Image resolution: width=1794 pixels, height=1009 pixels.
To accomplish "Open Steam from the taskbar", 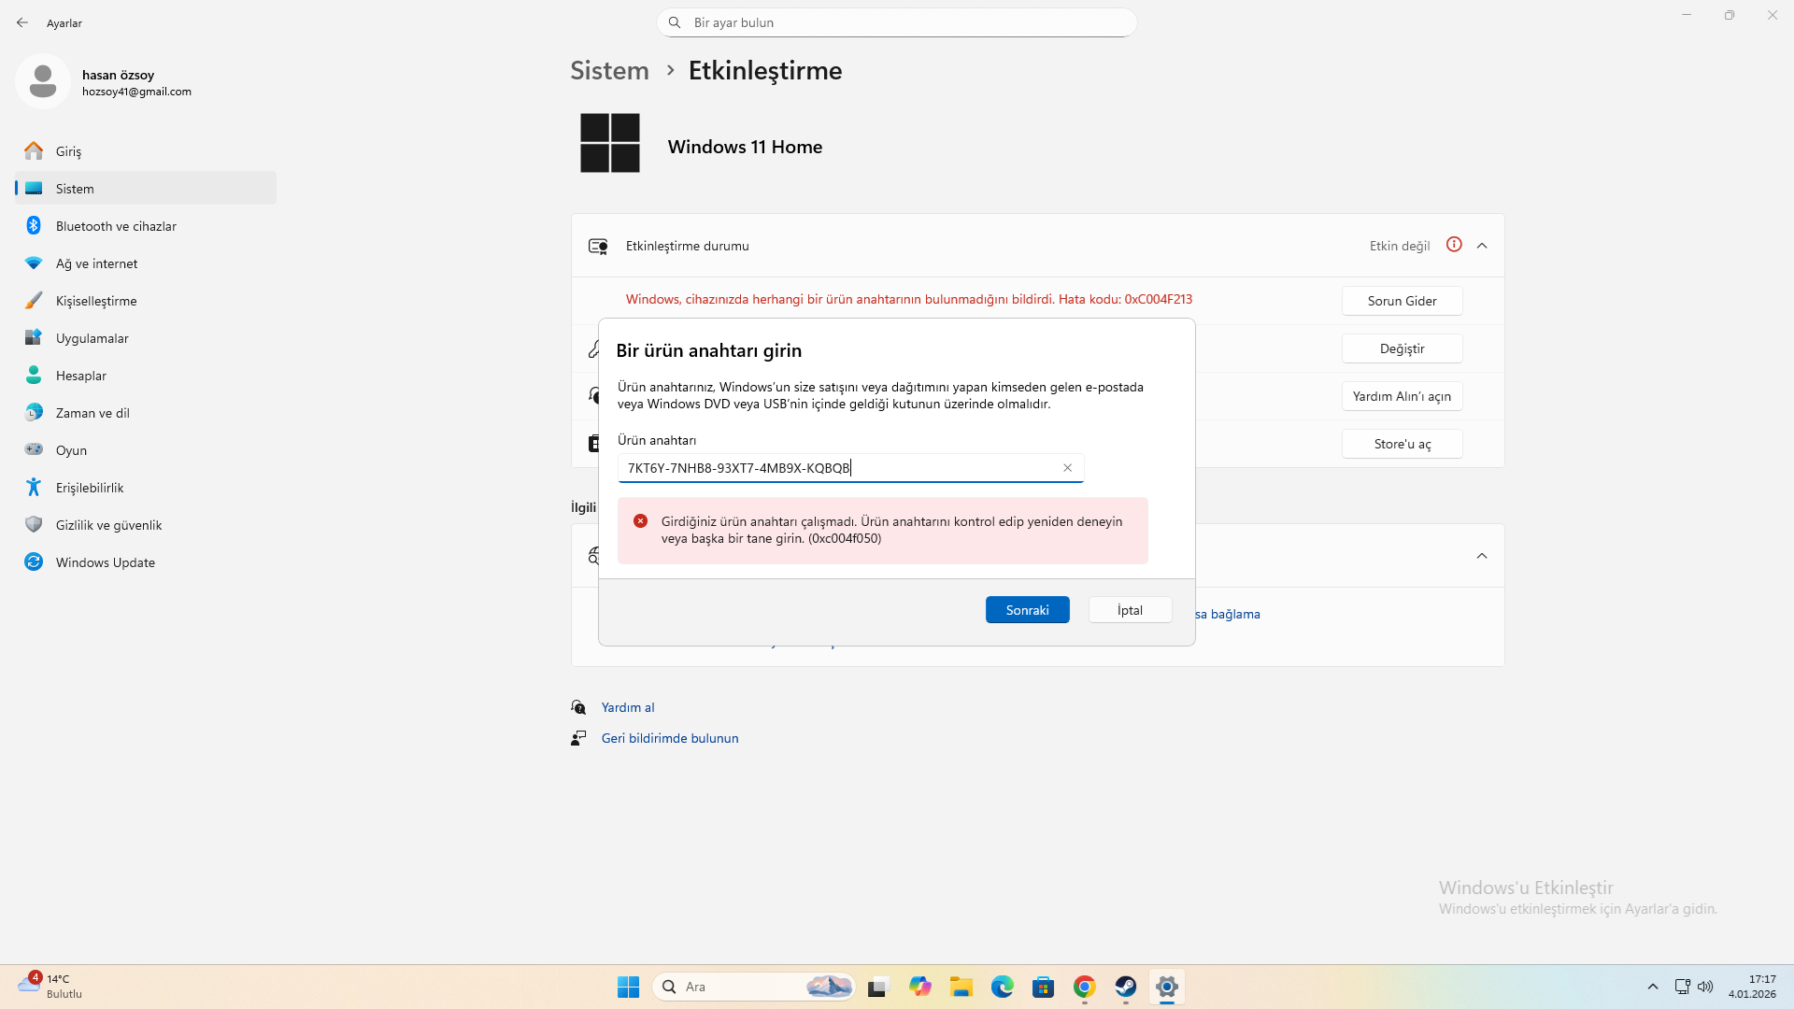I will point(1126,987).
